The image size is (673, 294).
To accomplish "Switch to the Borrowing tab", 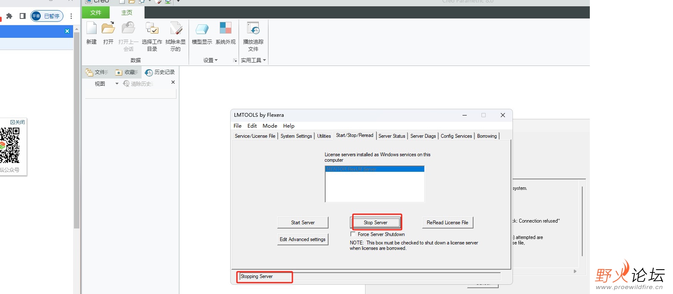I will [487, 136].
